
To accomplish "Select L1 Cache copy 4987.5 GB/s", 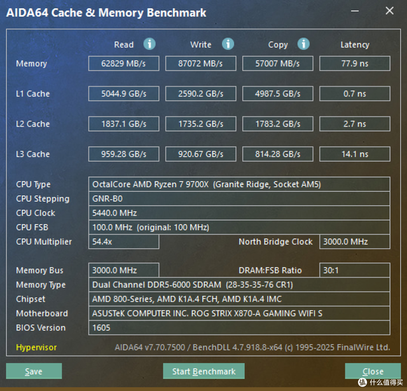I will click(x=277, y=93).
